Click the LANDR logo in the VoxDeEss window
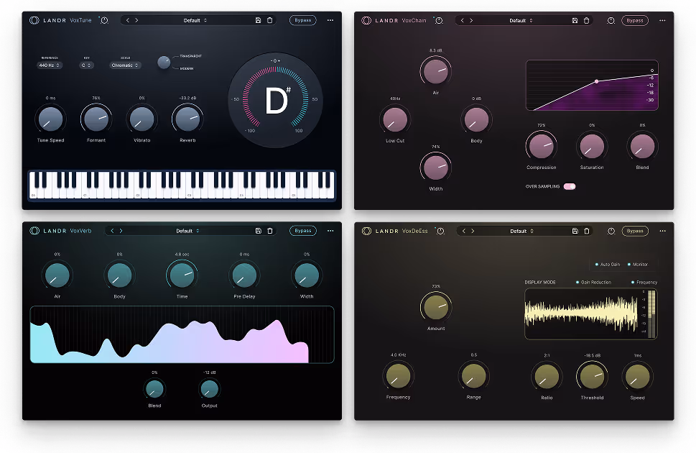696x453 pixels. [x=366, y=231]
